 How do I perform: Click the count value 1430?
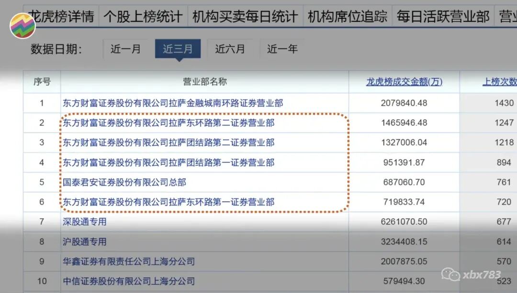[x=504, y=103]
